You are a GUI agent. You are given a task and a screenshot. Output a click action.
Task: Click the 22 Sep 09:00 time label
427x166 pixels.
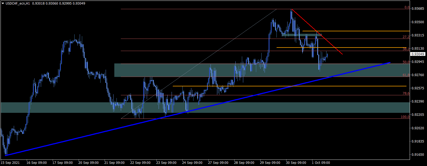pyautogui.click(x=140, y=163)
